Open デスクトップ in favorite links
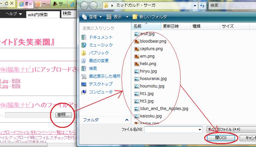This screenshot has width=256, height=147. click(101, 84)
